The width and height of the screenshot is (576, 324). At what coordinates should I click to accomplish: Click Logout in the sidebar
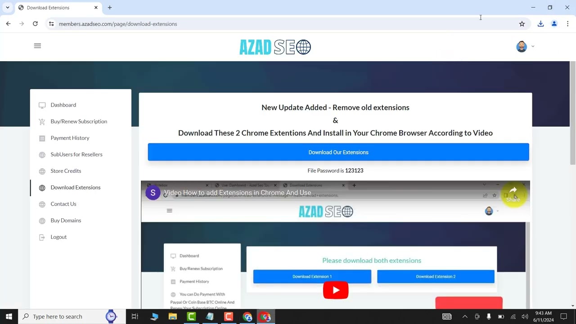[58, 237]
